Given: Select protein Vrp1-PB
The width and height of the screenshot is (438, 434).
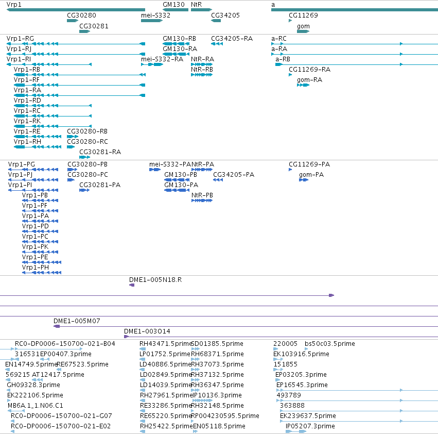Looking at the screenshot, I should 40,201.
